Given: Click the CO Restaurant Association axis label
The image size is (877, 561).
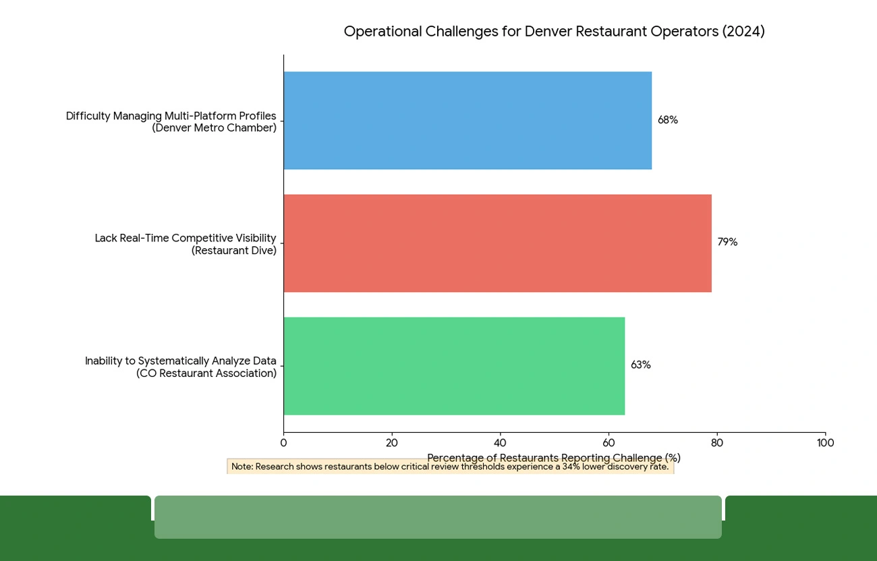Looking at the screenshot, I should point(180,367).
